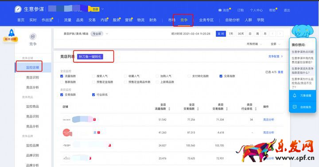This screenshot has width=319, height=167.
Task: Uncheck the 行业排名 checkbox
Action: [93, 95]
